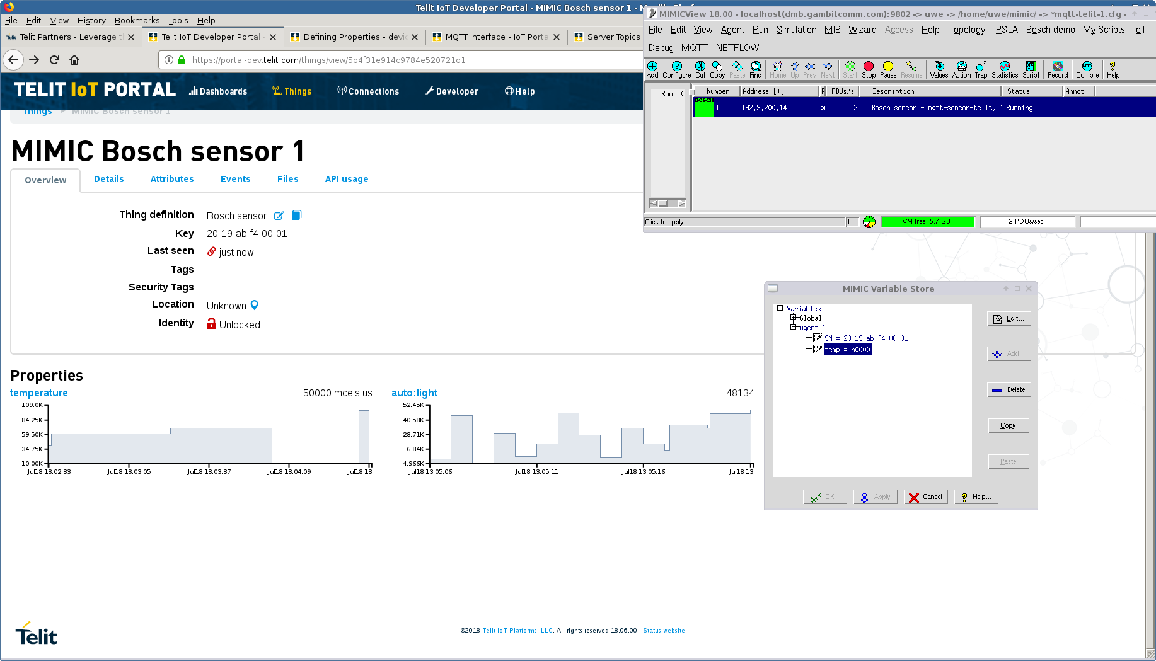Image resolution: width=1156 pixels, height=661 pixels.
Task: Switch to the API usage tab
Action: 346,180
